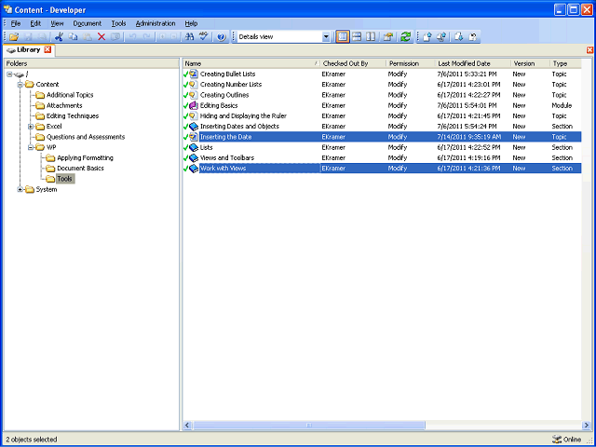Click the grayed Paste toolbar icon

88,37
